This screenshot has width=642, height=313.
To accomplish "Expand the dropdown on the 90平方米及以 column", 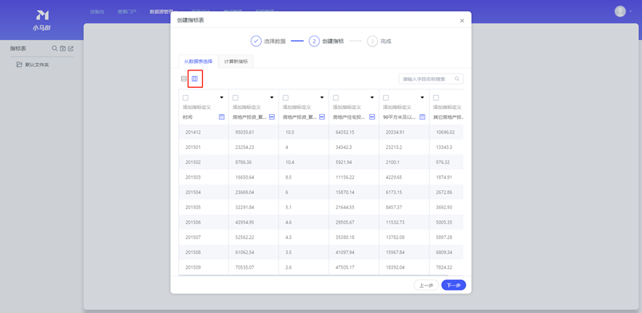I will click(422, 97).
